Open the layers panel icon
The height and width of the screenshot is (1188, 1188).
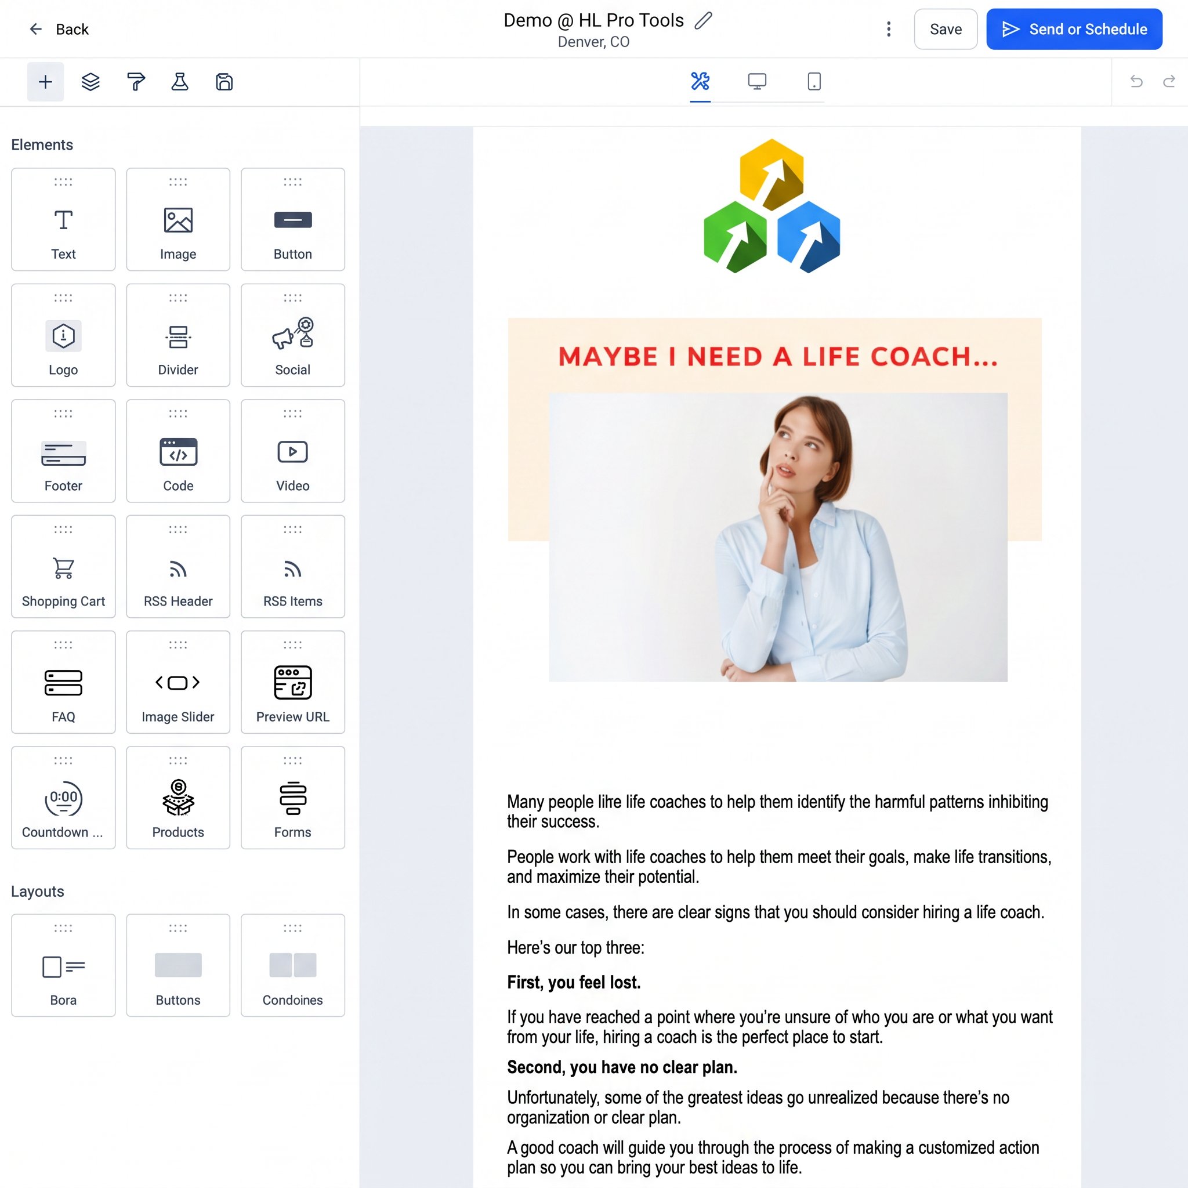[x=90, y=82]
